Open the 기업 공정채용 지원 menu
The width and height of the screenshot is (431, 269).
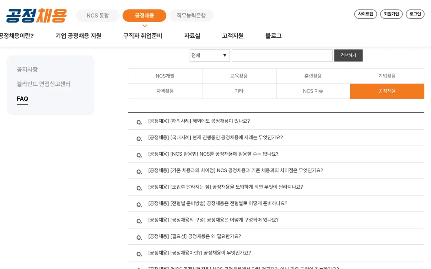(78, 36)
